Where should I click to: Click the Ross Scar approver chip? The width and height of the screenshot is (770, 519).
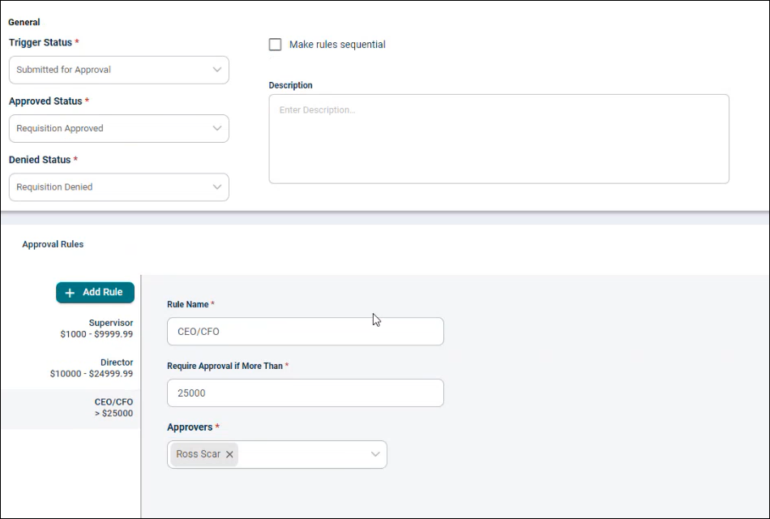[x=195, y=454]
